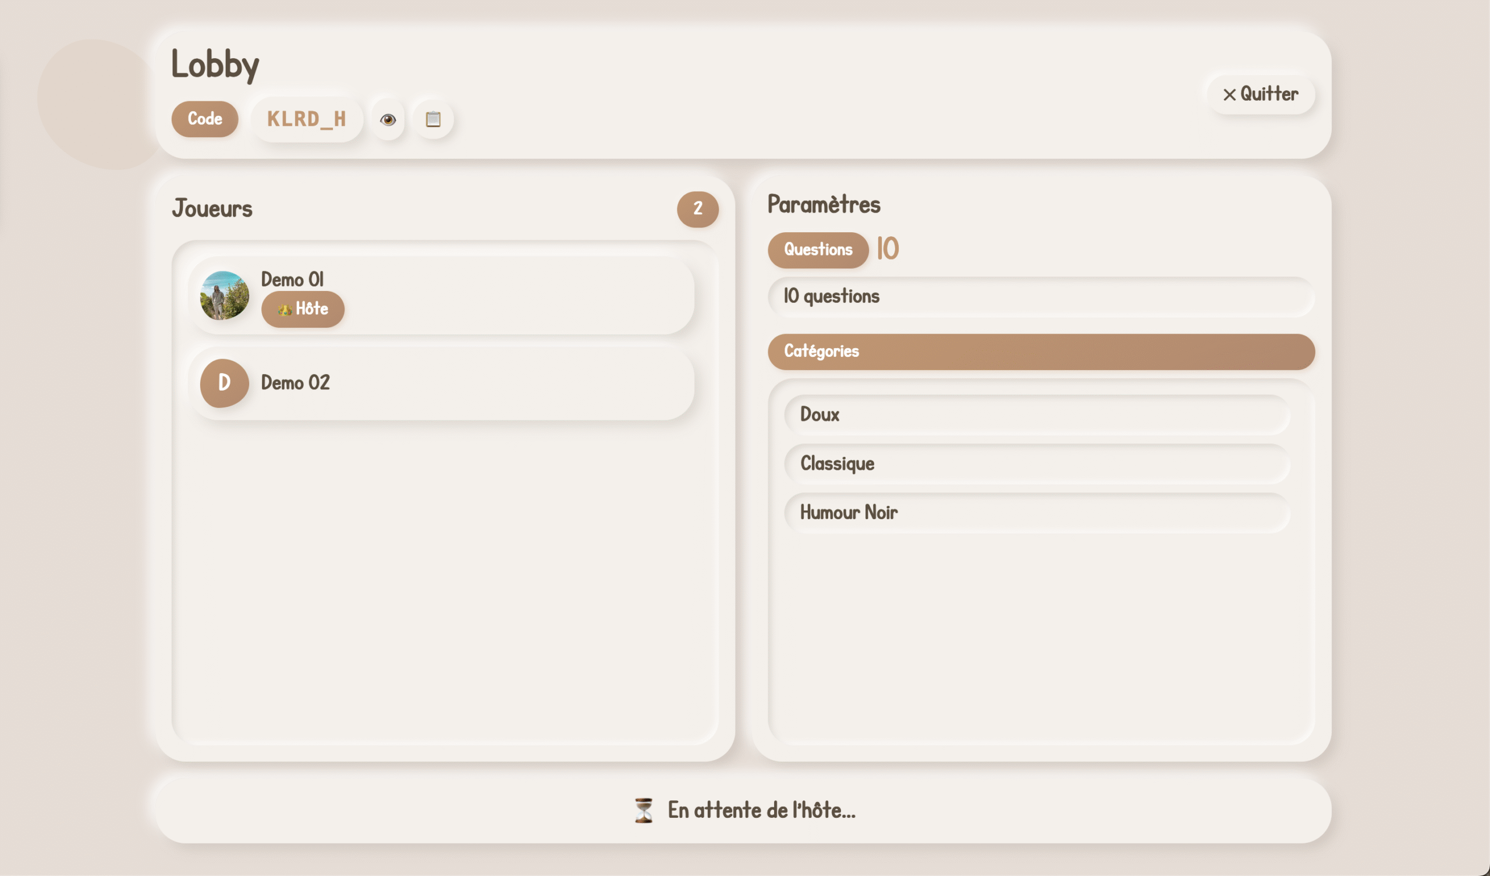Toggle the room code visibility eye icon
Viewport: 1490px width, 876px height.
click(388, 119)
